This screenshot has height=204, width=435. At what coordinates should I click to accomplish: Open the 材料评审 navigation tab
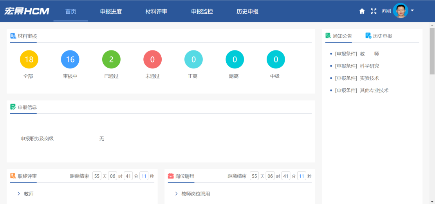coord(156,12)
